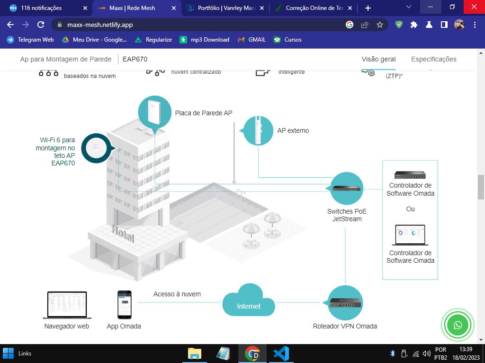This screenshot has width=485, height=363.
Task: Open a new browser tab
Action: (368, 8)
